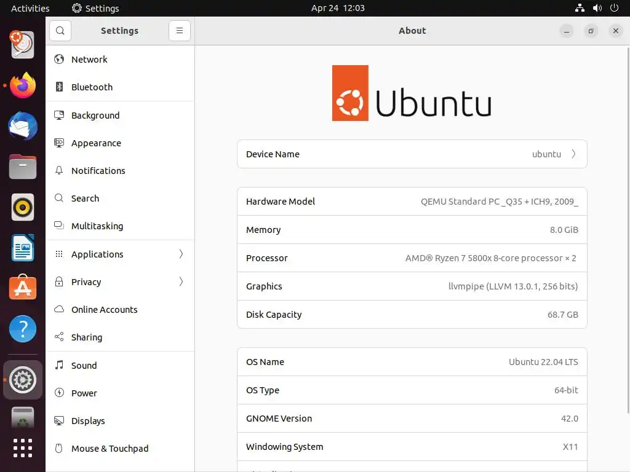Click the About panel vertical scrollbar
This screenshot has width=630, height=472.
pyautogui.click(x=627, y=246)
